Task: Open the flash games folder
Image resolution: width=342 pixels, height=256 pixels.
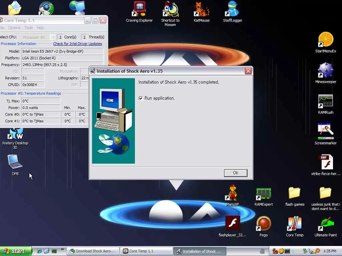Action: coord(295,197)
